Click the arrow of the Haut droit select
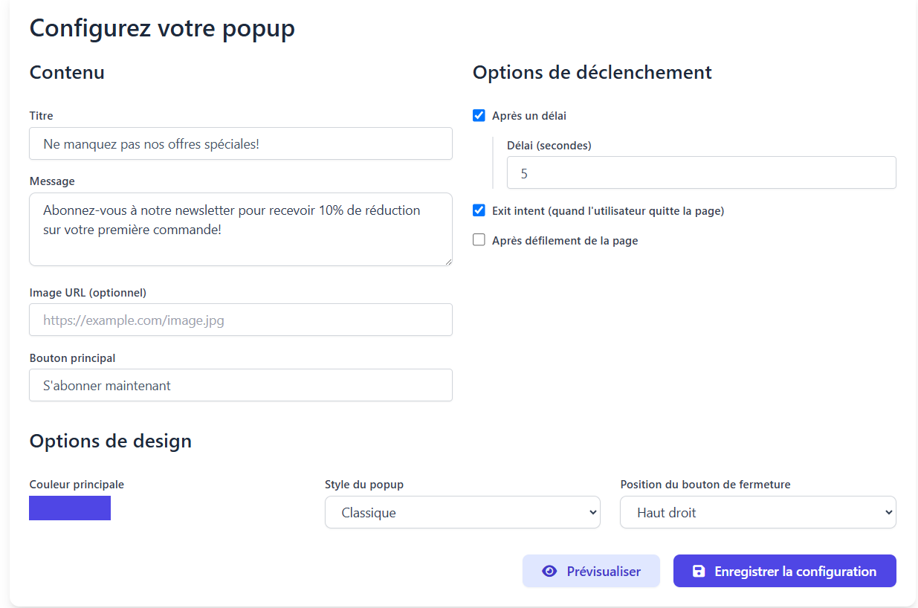 click(x=888, y=513)
